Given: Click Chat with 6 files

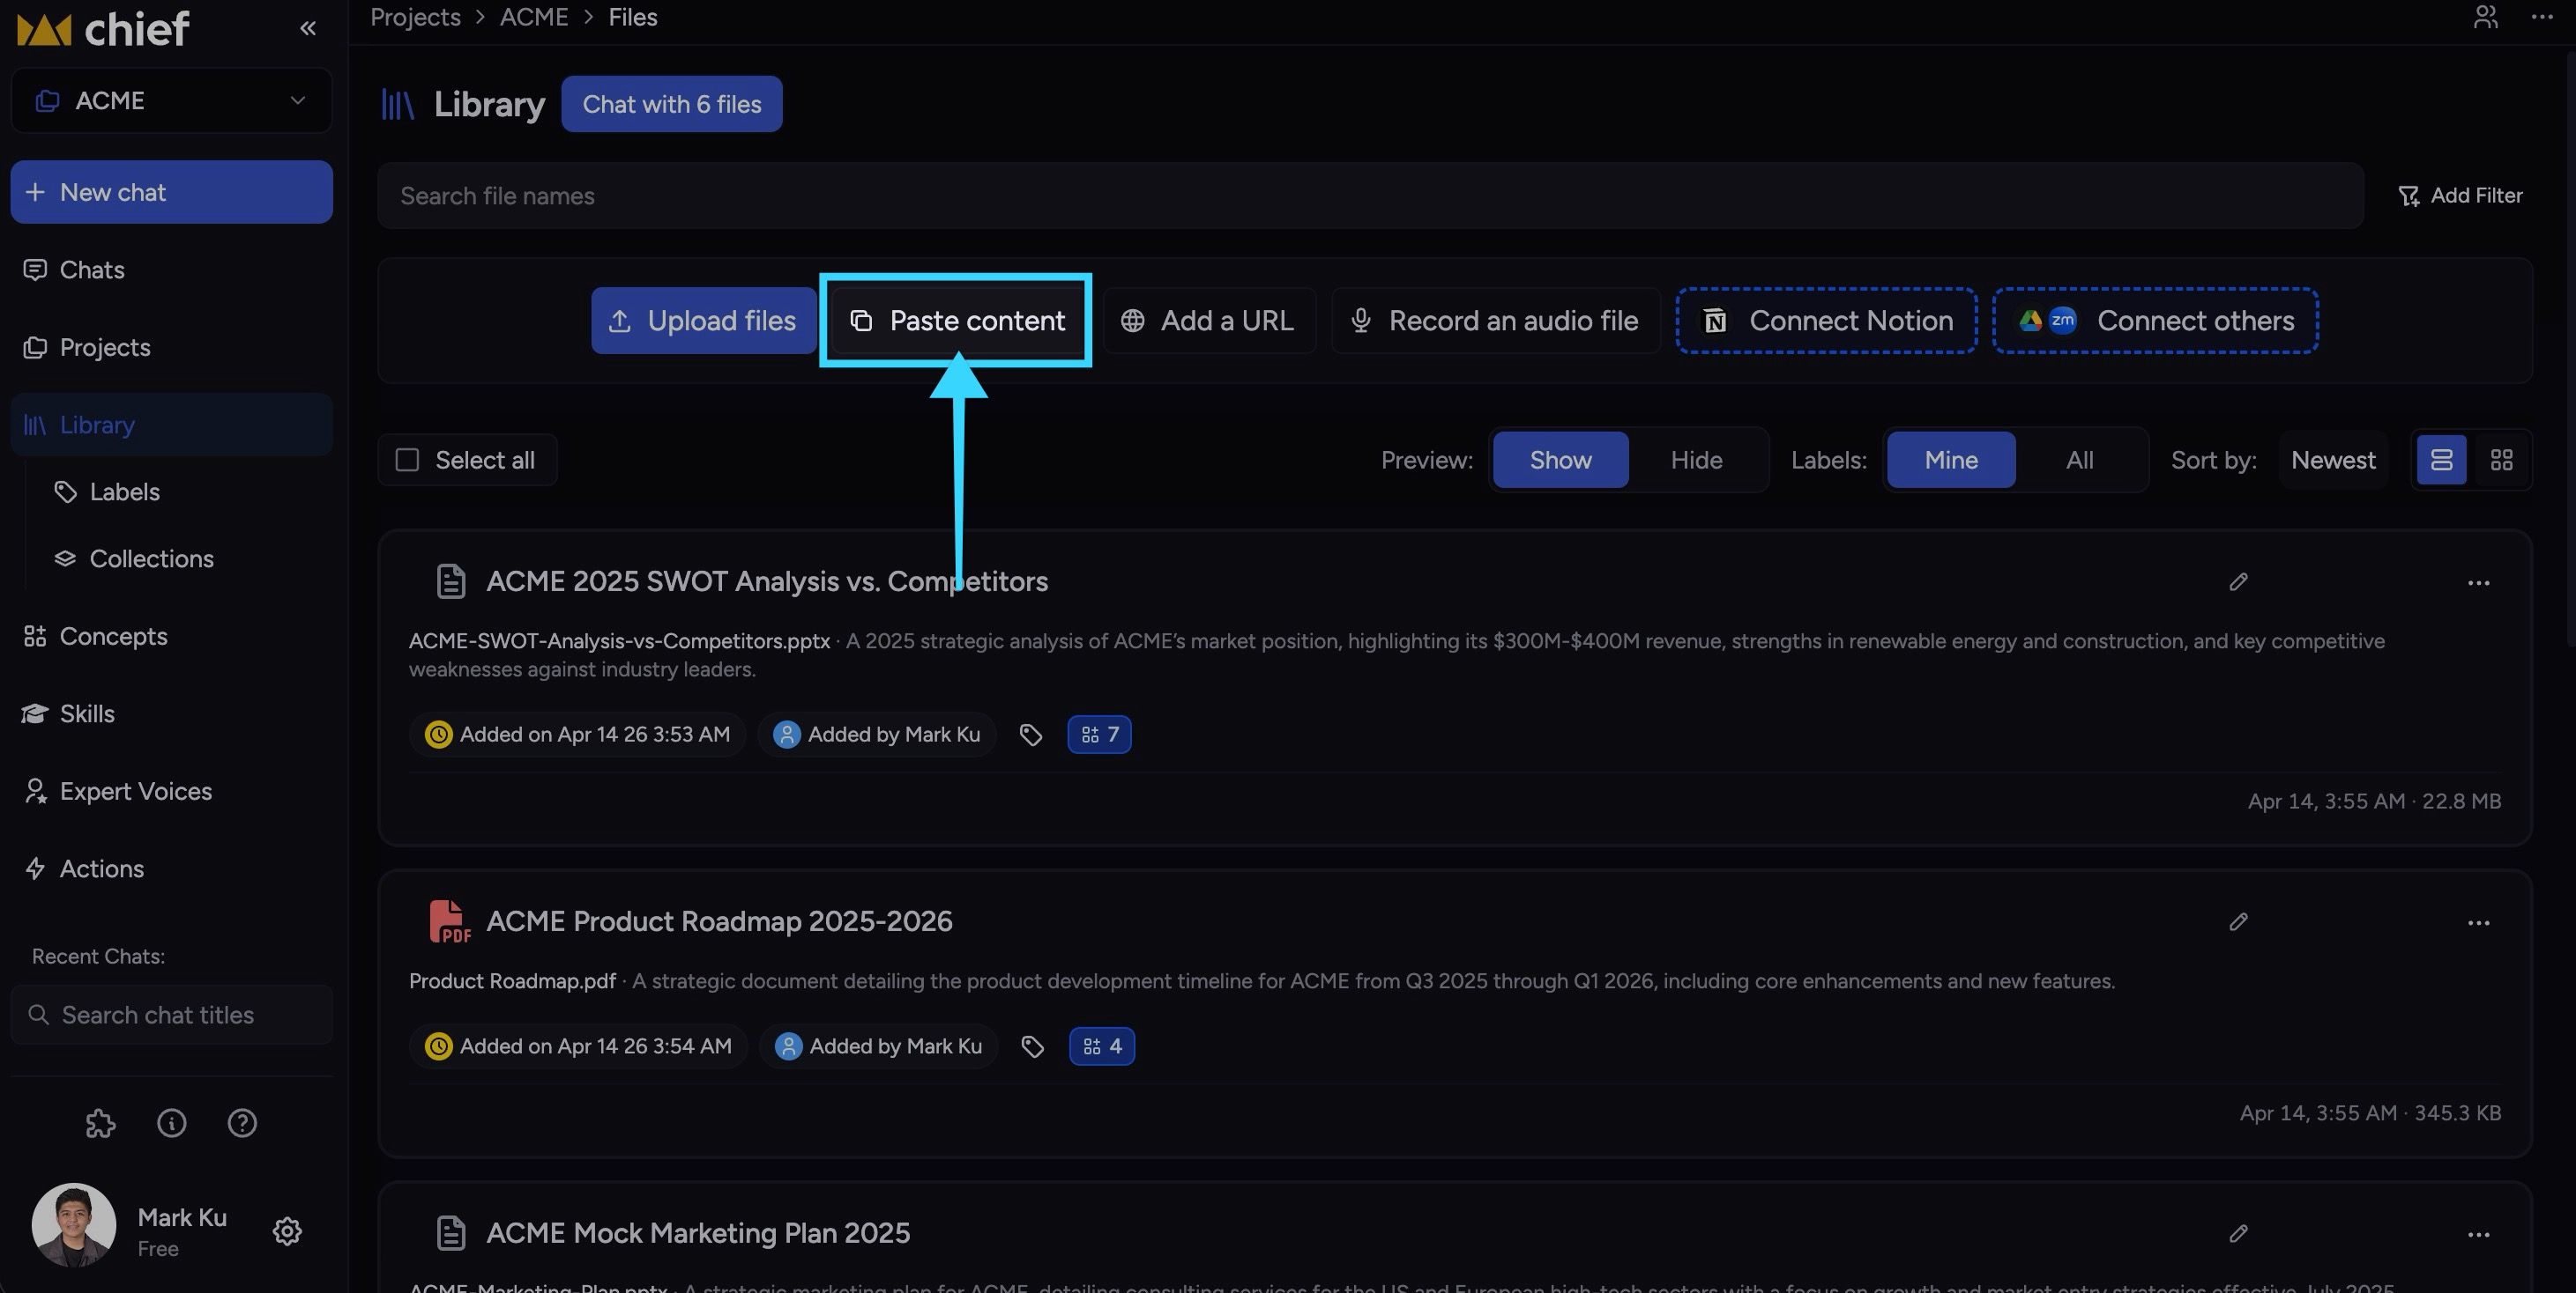Looking at the screenshot, I should 671,104.
